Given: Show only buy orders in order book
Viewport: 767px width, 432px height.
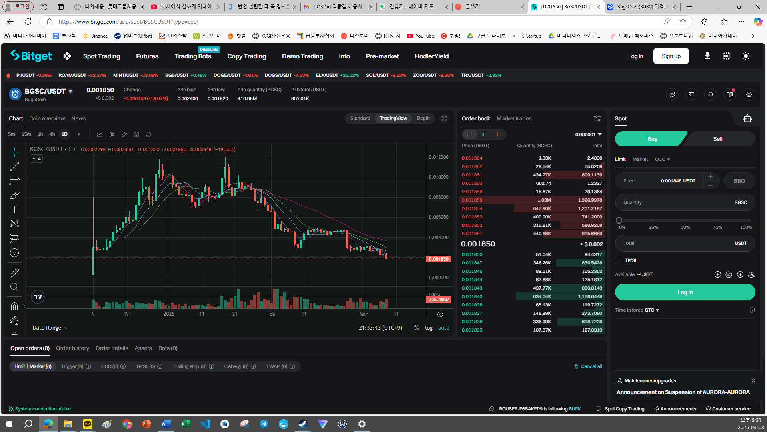Looking at the screenshot, I should click(484, 134).
